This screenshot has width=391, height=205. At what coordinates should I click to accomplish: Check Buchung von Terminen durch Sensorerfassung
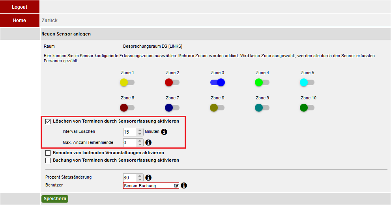pos(48,160)
